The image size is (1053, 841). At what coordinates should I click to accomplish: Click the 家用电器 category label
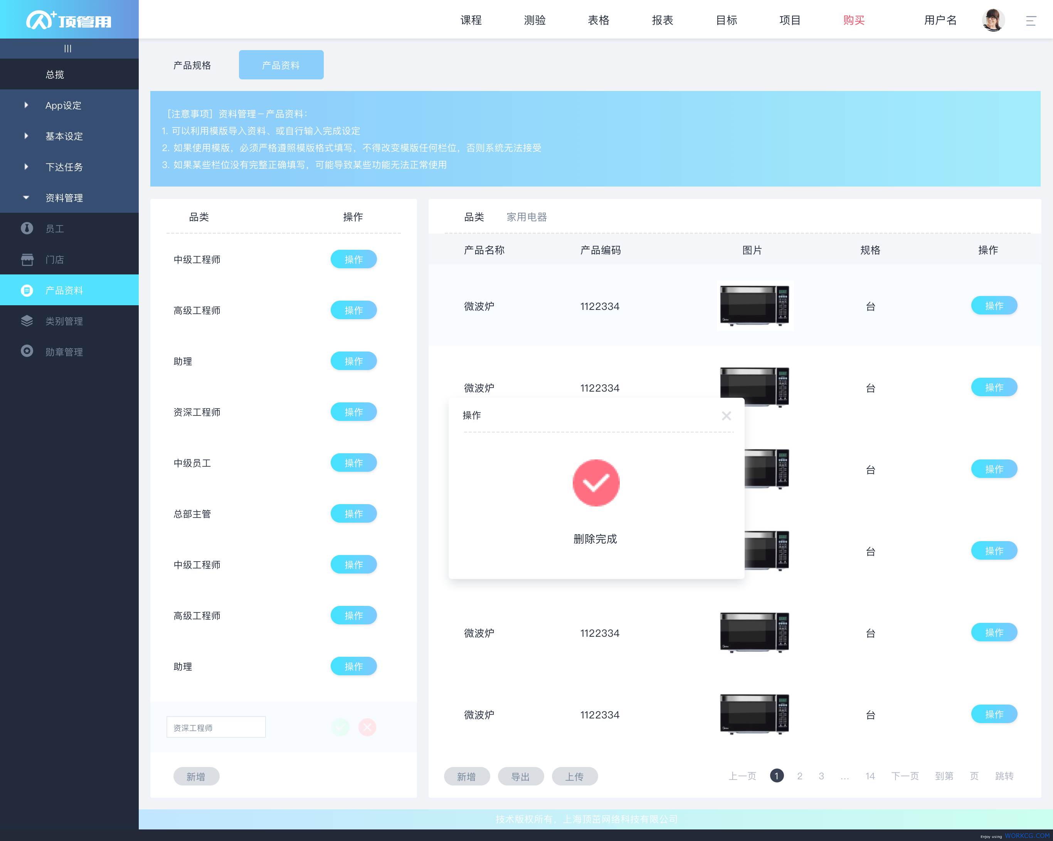click(526, 217)
